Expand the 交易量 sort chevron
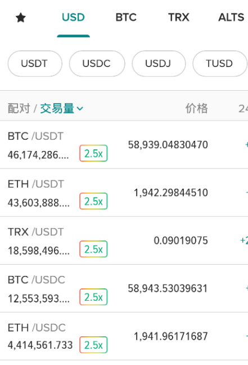The width and height of the screenshot is (248, 365). point(80,109)
